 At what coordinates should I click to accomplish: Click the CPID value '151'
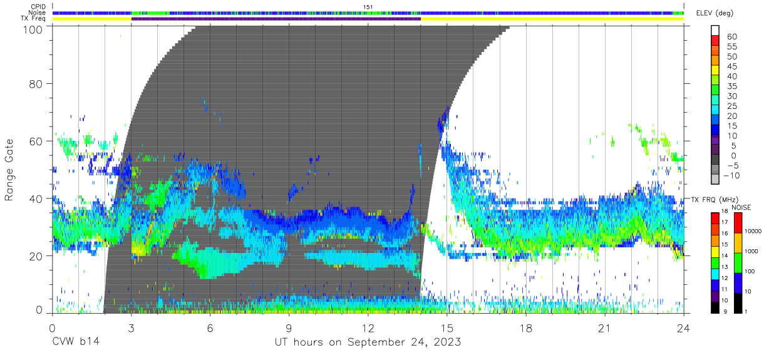[x=368, y=7]
